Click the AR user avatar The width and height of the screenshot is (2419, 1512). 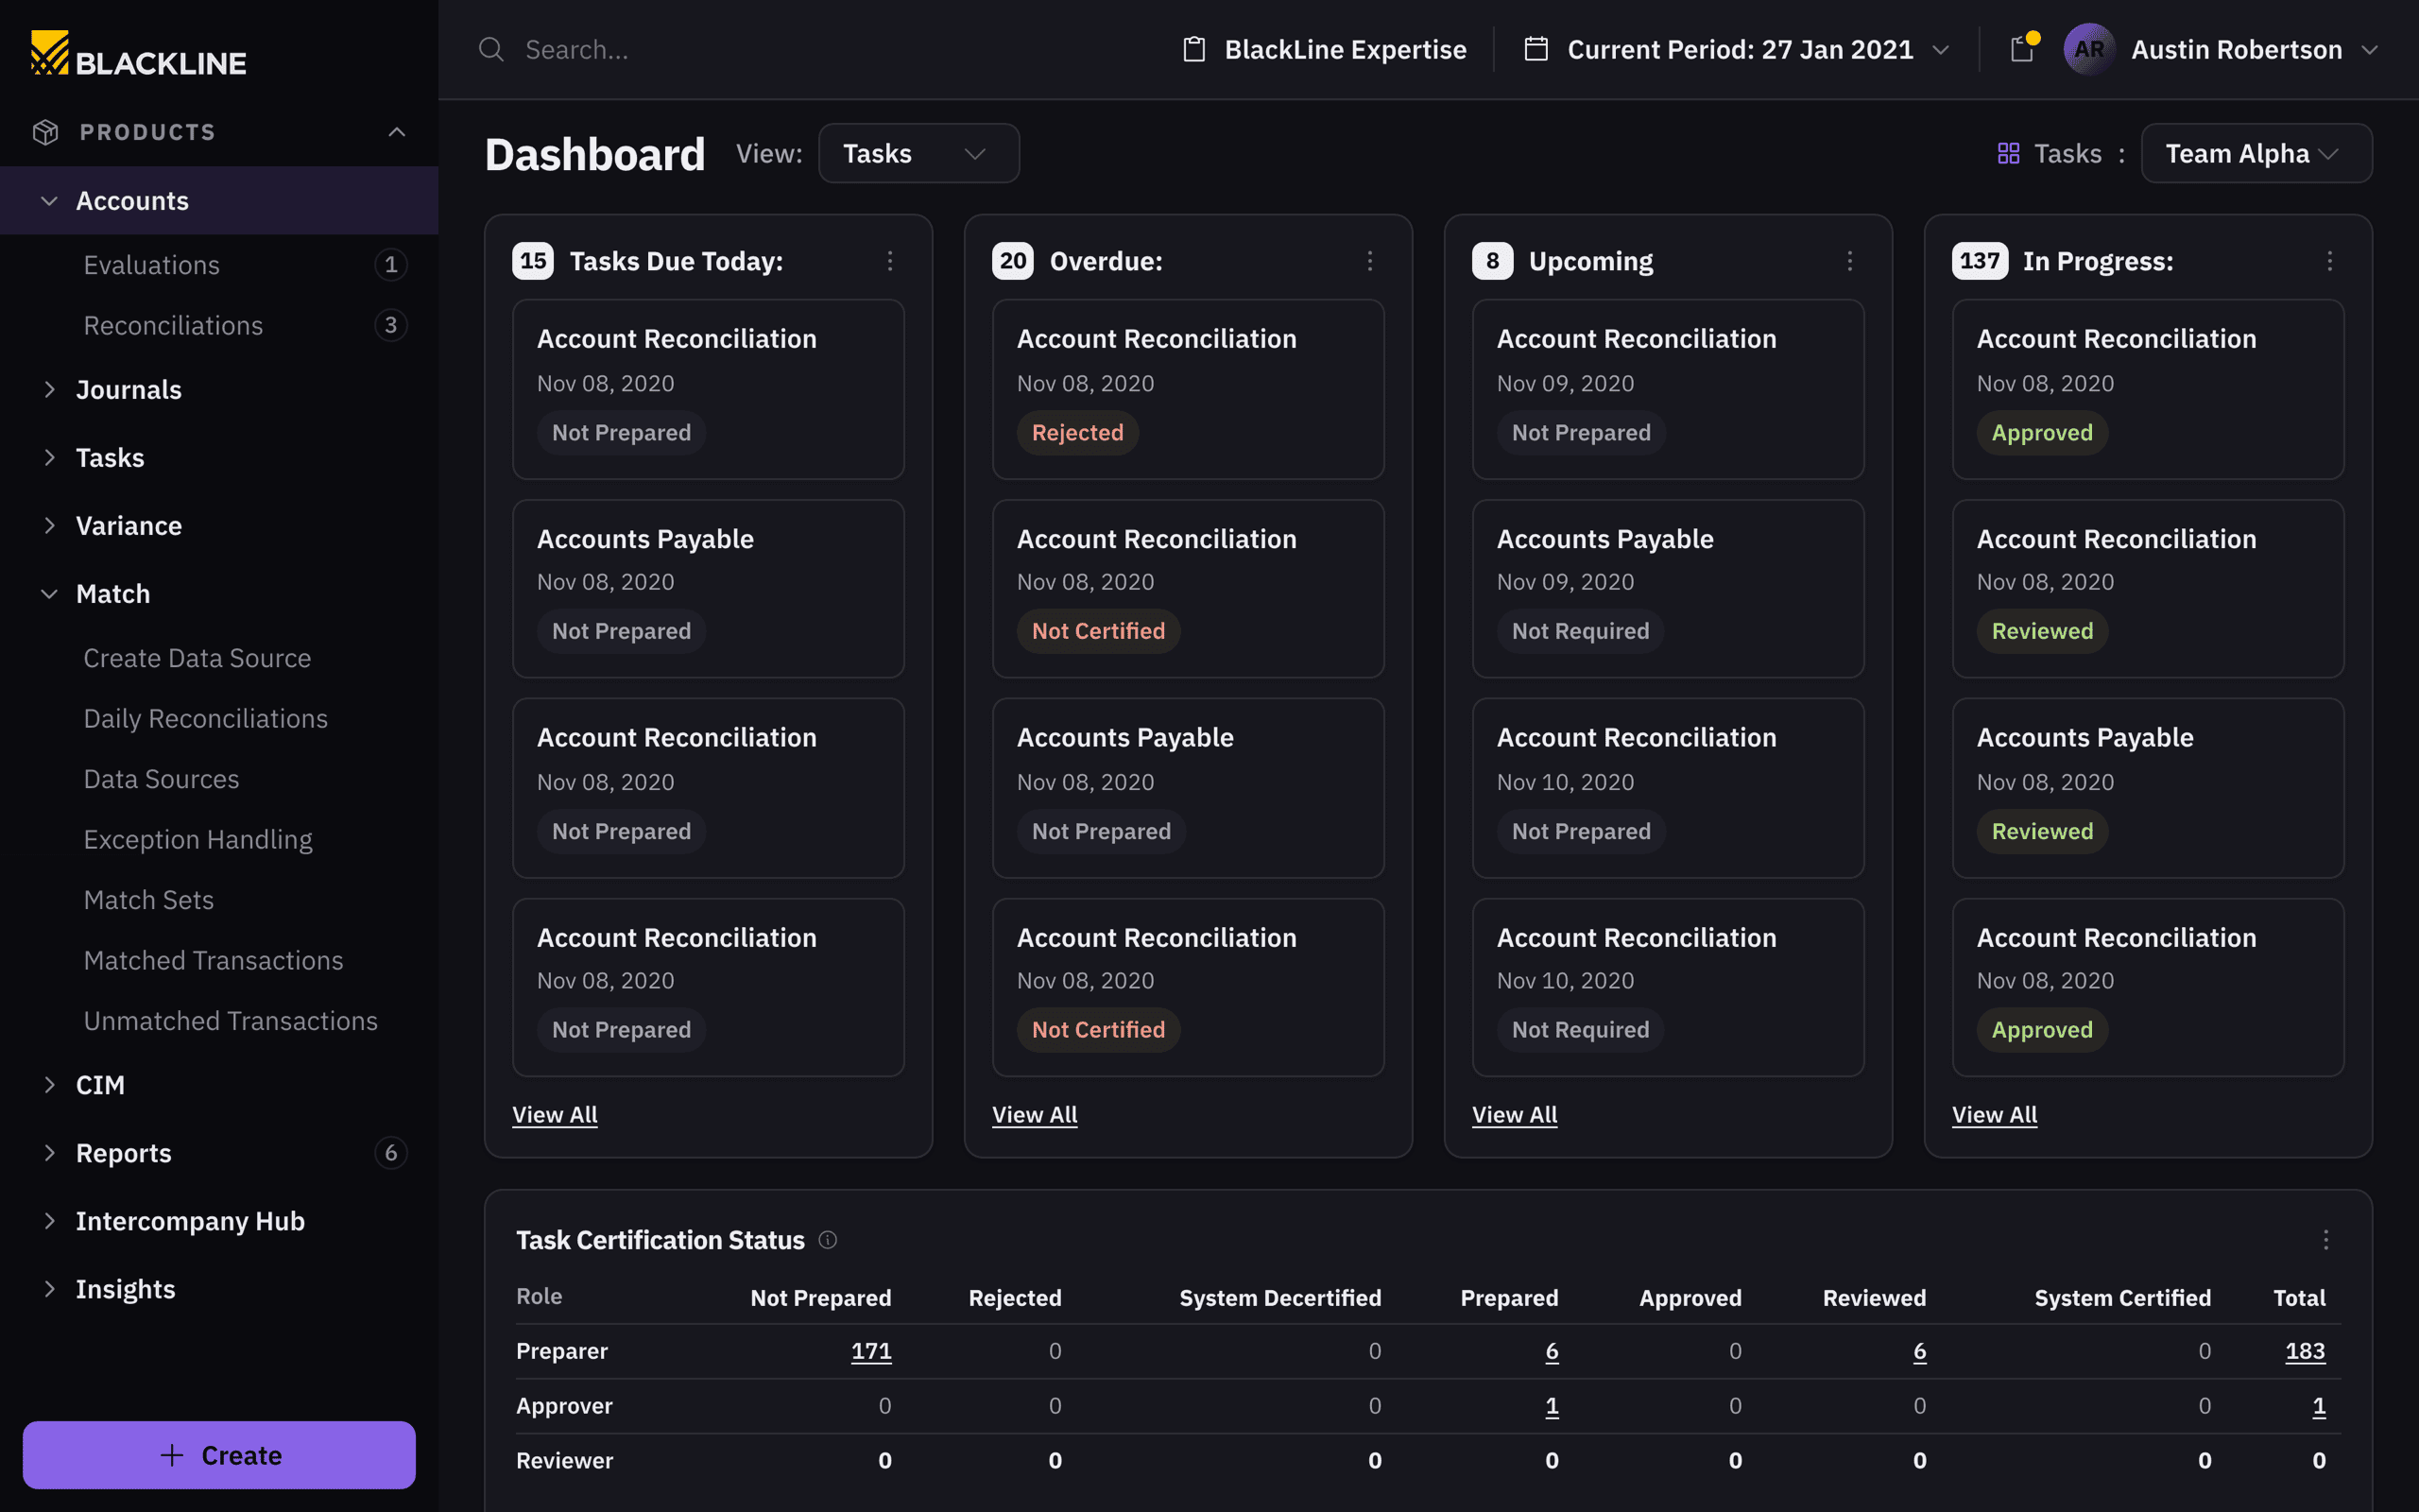(2088, 49)
